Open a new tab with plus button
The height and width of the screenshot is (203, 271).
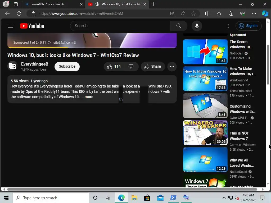click(153, 4)
